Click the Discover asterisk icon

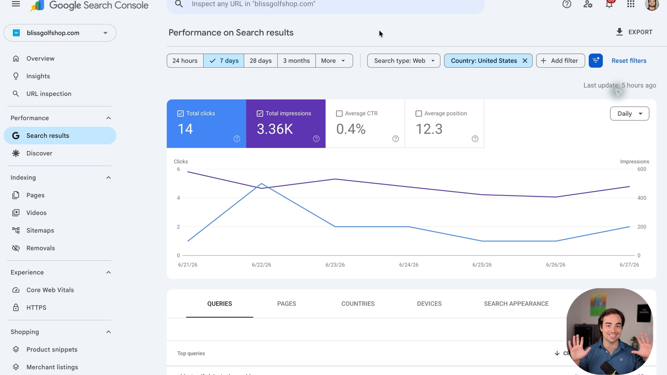pyautogui.click(x=16, y=153)
